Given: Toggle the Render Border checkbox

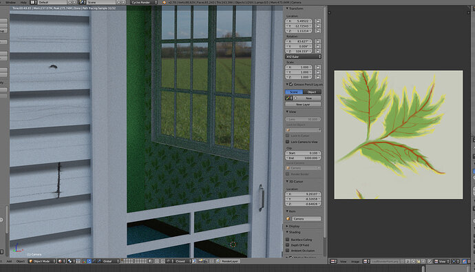Looking at the screenshot, I should click(288, 174).
